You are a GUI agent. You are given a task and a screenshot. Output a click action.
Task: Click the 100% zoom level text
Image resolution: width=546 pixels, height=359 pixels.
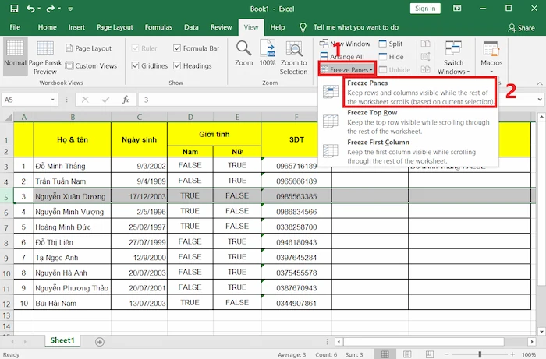pos(529,355)
